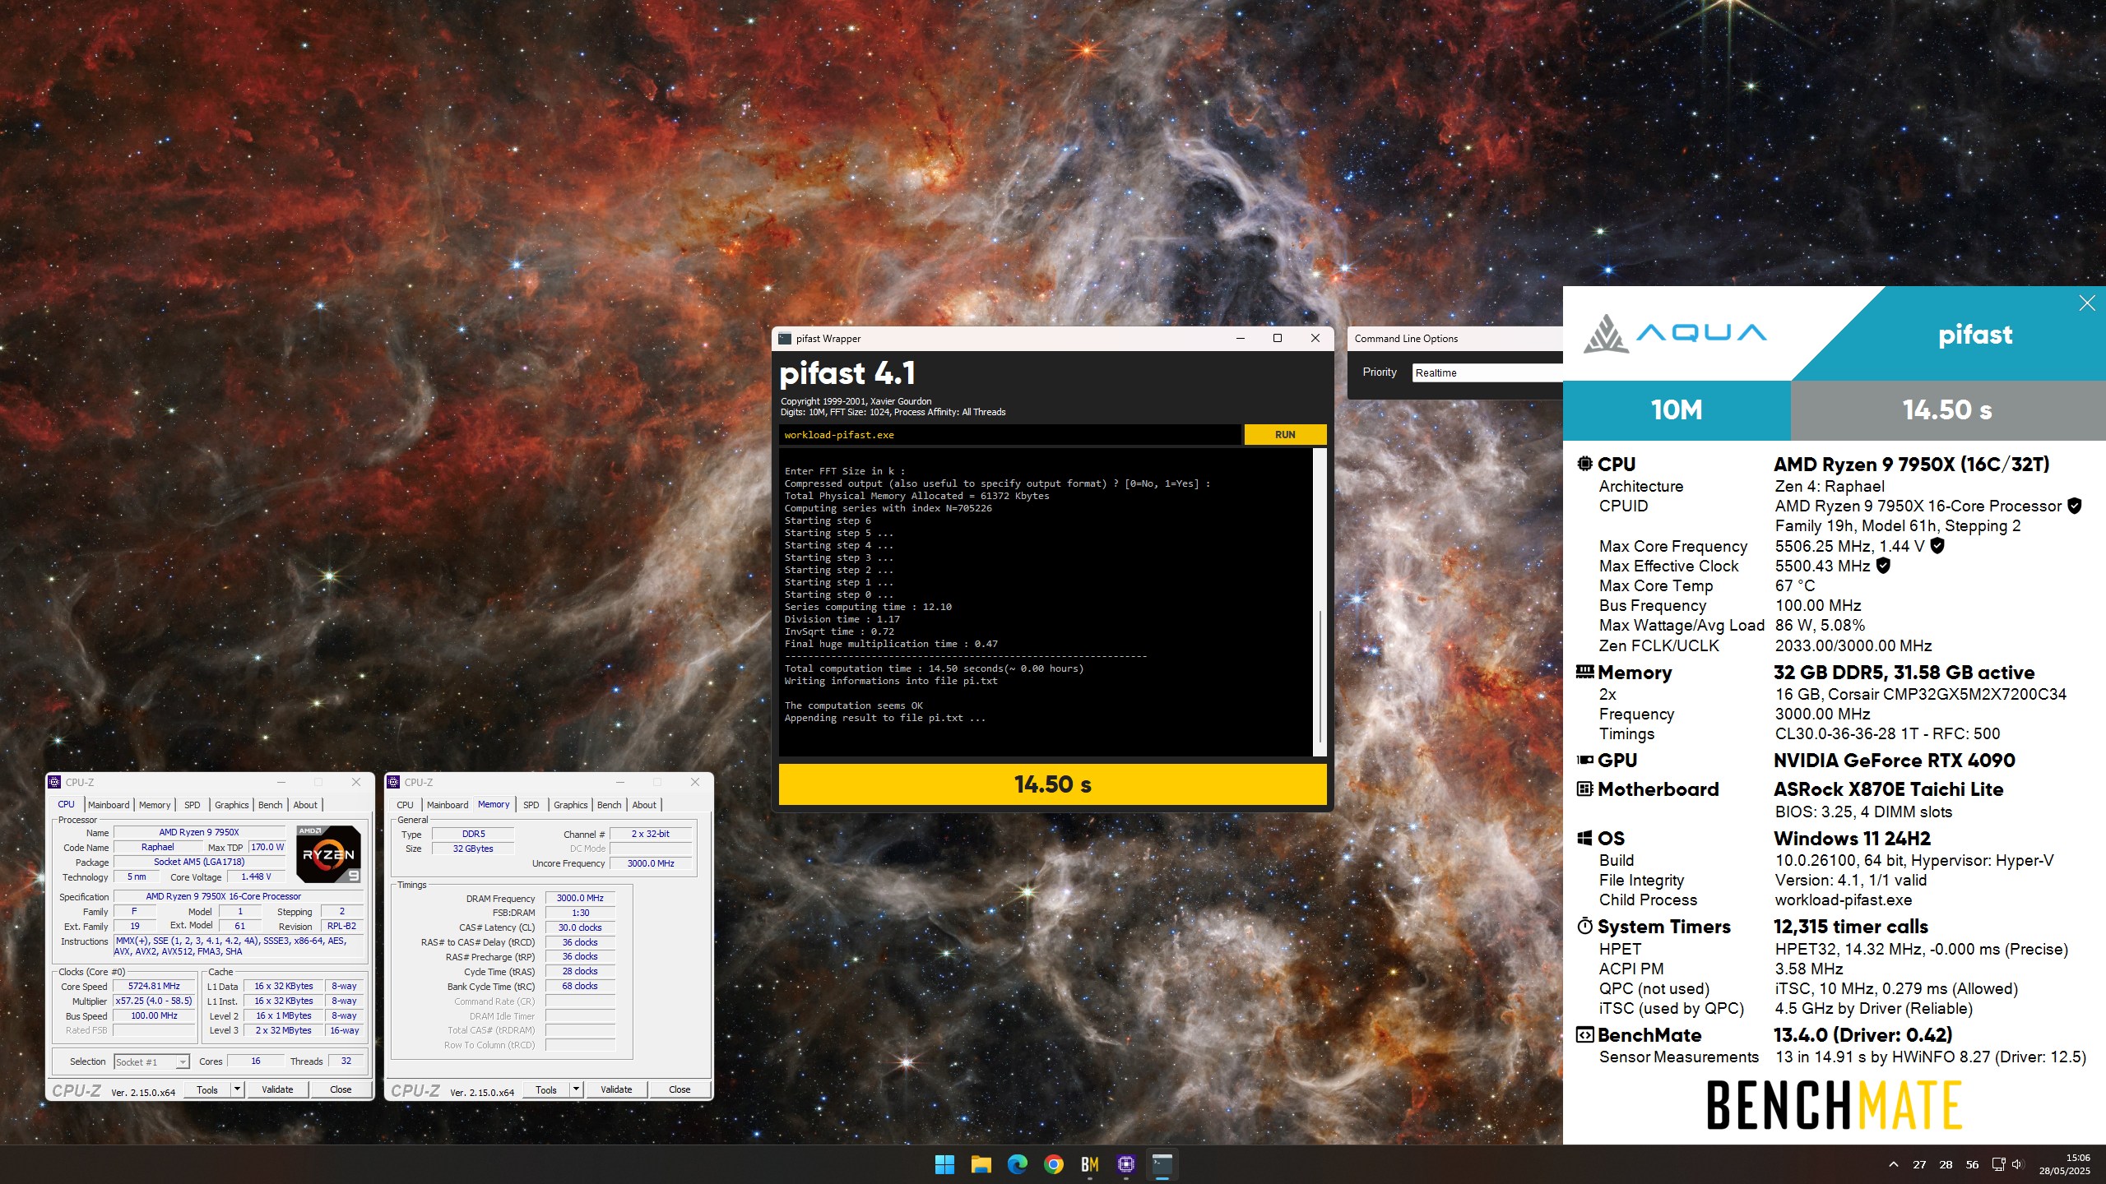2106x1184 pixels.
Task: Click DRAM Frequency value 3000.0 MHz
Action: pyautogui.click(x=580, y=898)
